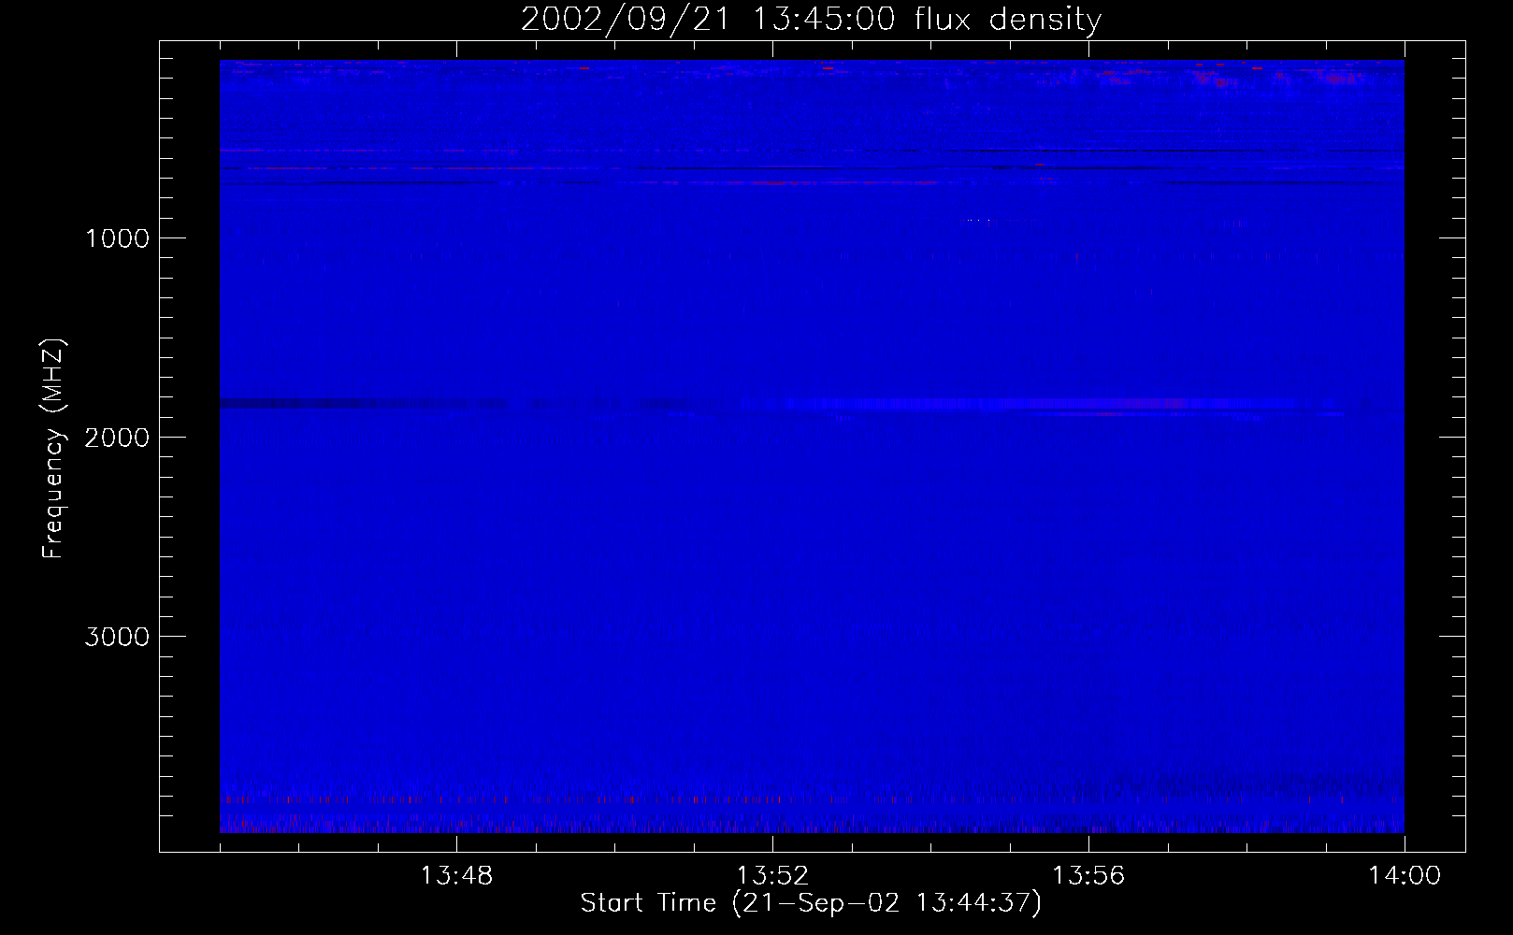Click the plot title '2002/09/21 13:45:00 flux density'
This screenshot has width=1513, height=935.
click(x=811, y=20)
